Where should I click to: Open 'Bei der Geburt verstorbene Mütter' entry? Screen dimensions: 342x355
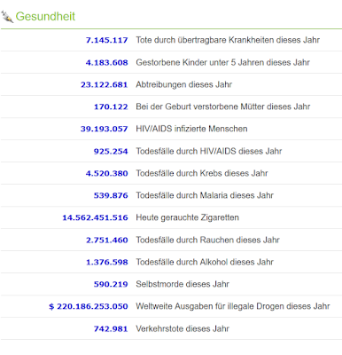coord(223,106)
